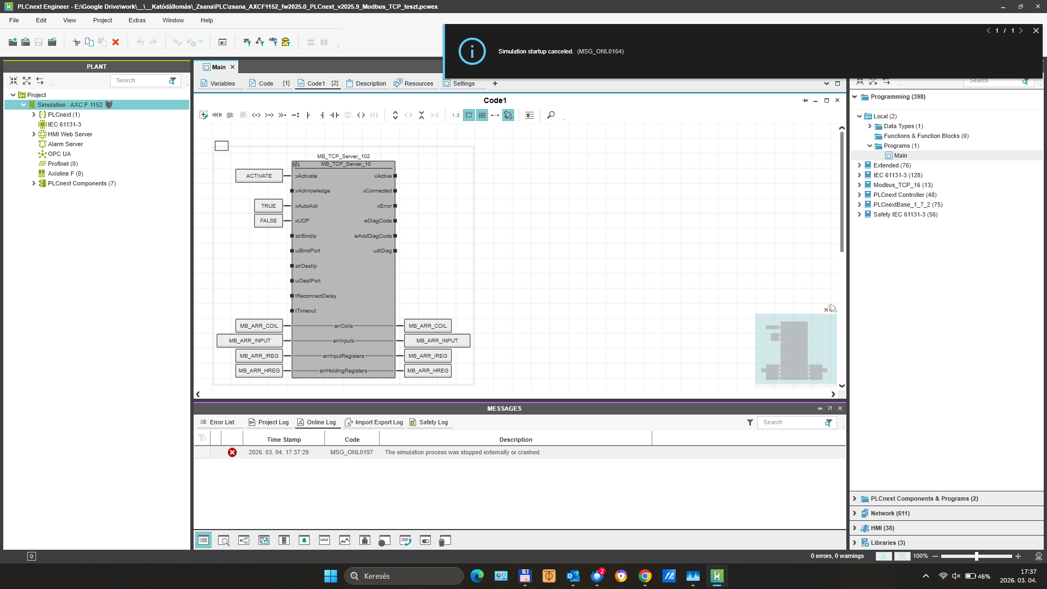Screen dimensions: 1047x589
Task: Insert contact using the contact toolbar icon
Action: point(334,115)
